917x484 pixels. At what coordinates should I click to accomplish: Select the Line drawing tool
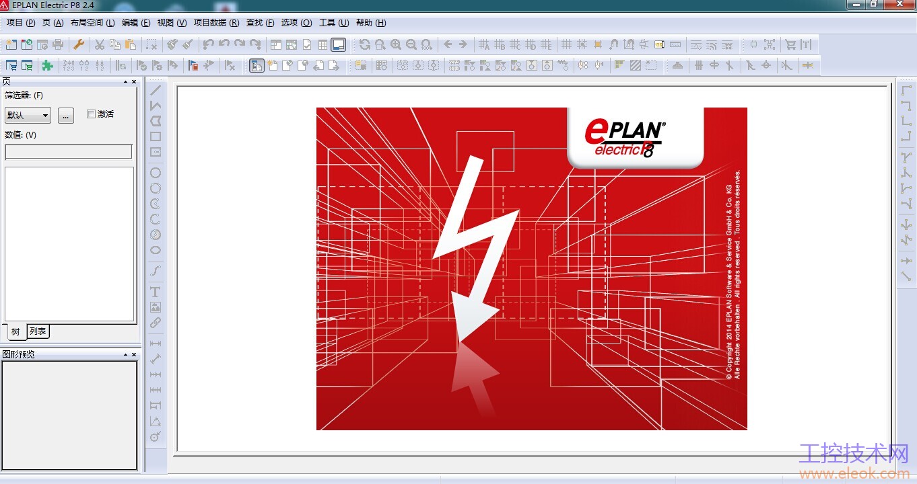click(x=156, y=90)
